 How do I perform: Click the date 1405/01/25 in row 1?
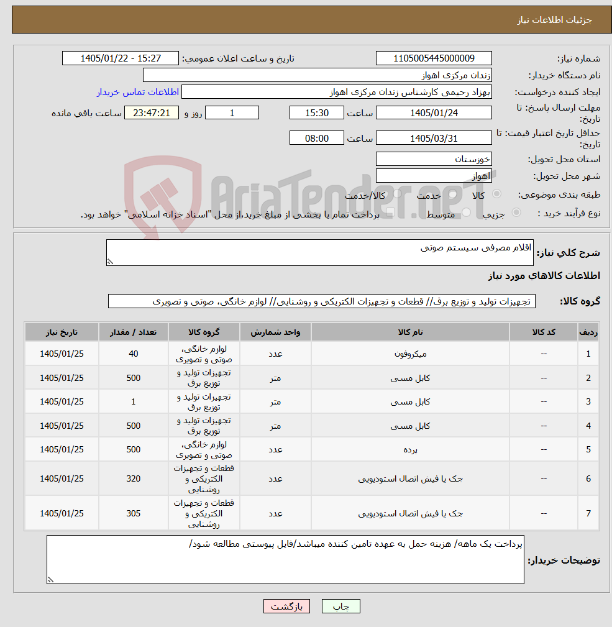point(62,354)
